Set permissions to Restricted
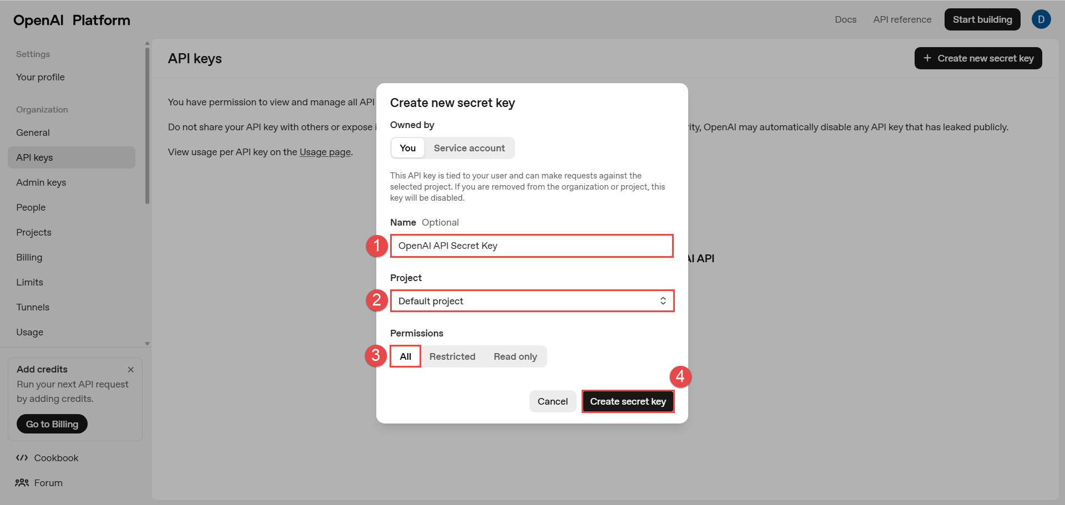The width and height of the screenshot is (1065, 505). click(x=452, y=356)
